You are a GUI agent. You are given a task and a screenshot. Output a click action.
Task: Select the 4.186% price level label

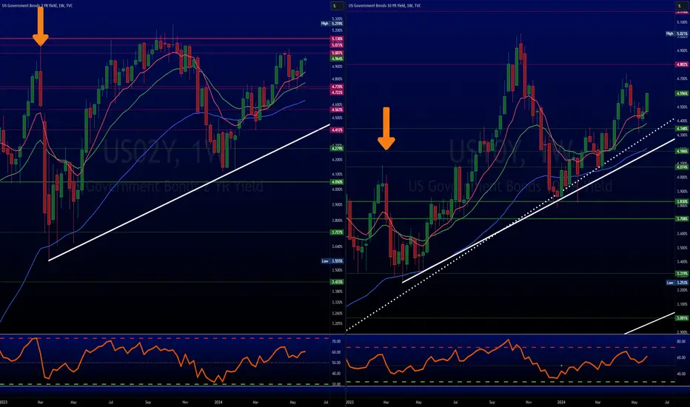coord(682,151)
